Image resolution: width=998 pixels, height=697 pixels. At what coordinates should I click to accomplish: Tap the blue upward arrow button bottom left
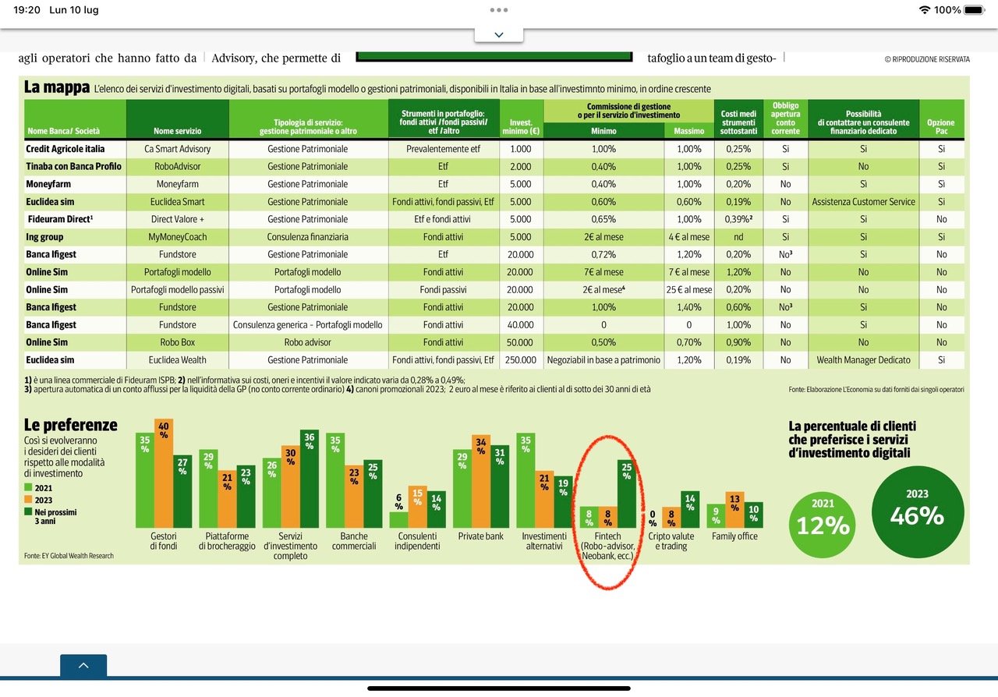pyautogui.click(x=83, y=667)
